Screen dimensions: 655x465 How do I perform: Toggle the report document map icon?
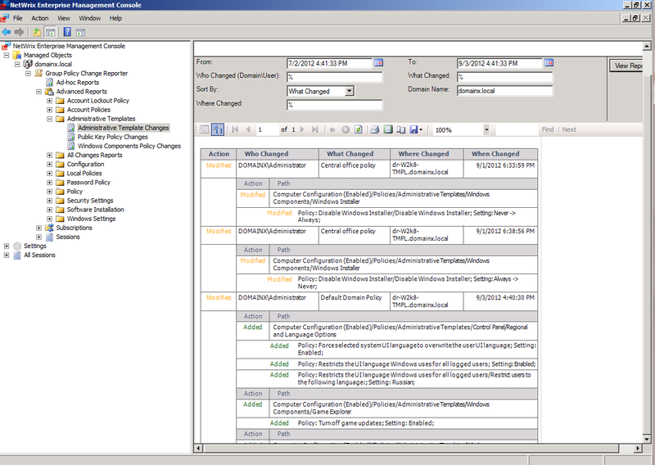204,130
